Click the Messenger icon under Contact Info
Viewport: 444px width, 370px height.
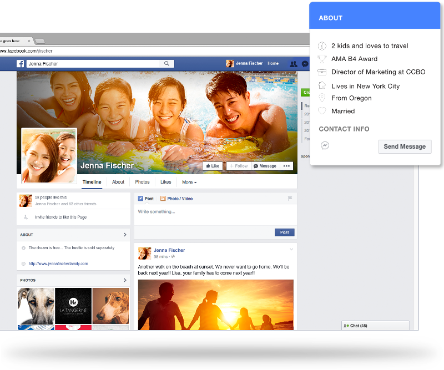click(325, 145)
